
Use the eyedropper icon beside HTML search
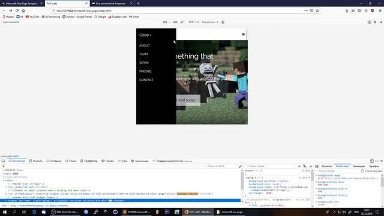pos(240,166)
